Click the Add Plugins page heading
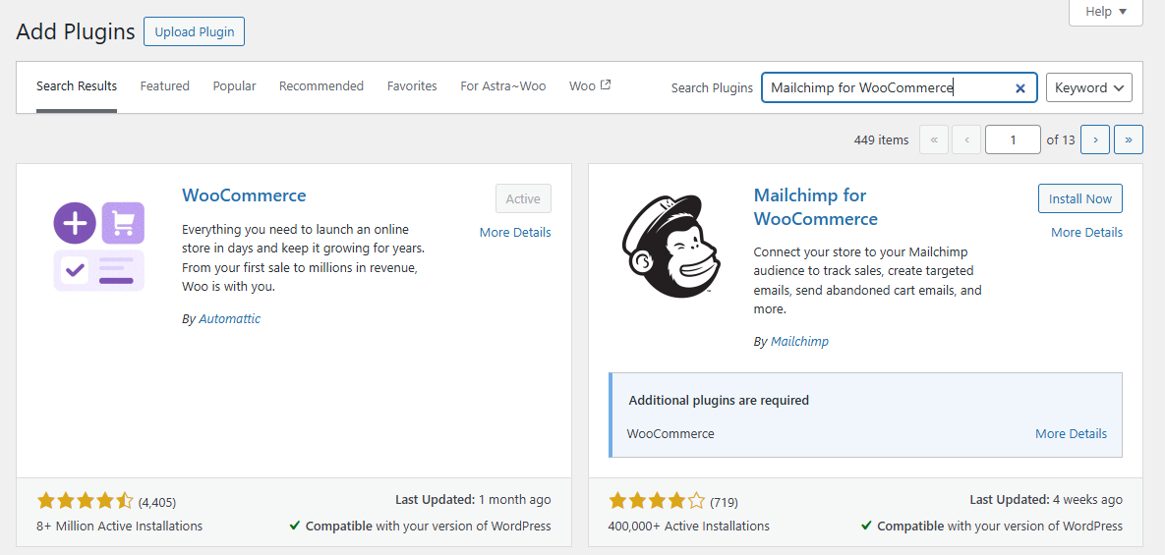The width and height of the screenshot is (1165, 555). click(76, 31)
